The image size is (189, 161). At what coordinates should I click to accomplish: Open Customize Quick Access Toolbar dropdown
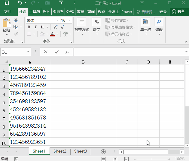pyautogui.click(x=75, y=3)
